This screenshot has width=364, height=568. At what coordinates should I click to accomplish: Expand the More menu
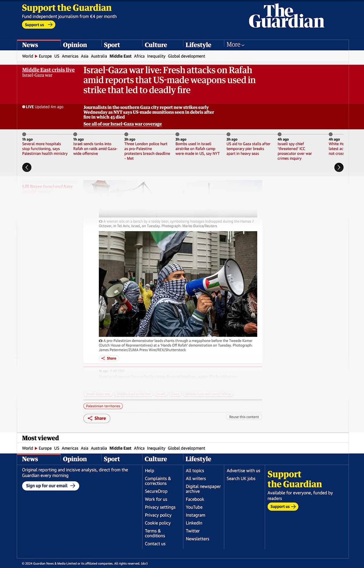(x=235, y=45)
